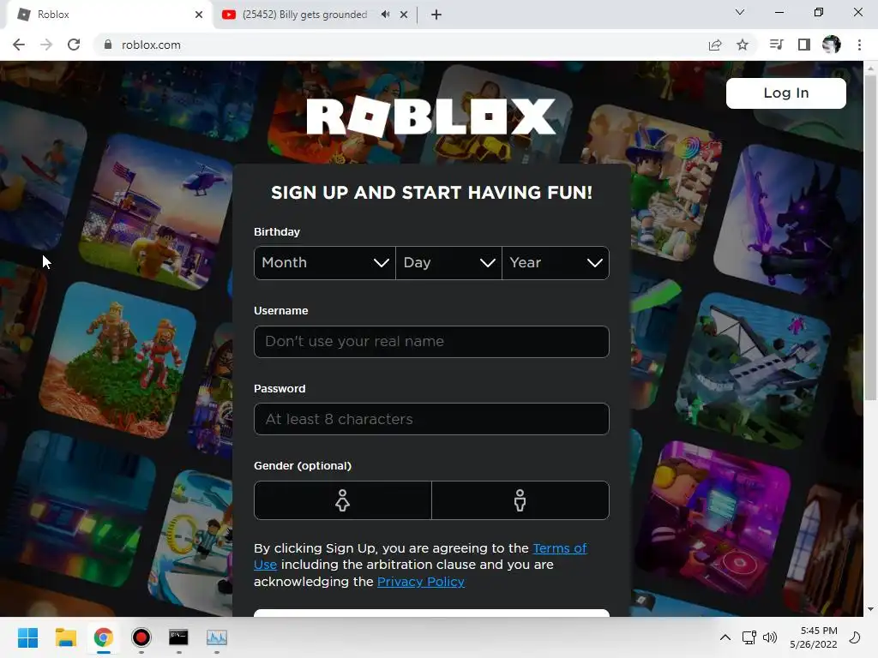Open the command prompt taskbar icon

pos(178,637)
